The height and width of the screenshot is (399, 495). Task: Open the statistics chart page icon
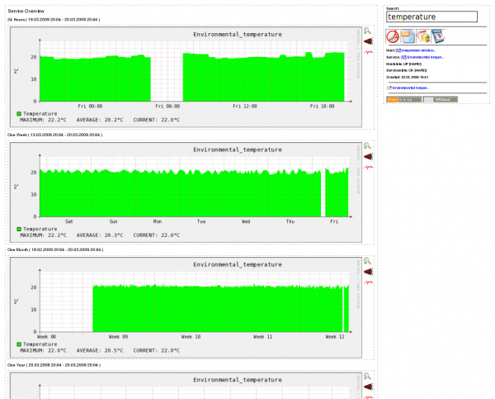[422, 36]
